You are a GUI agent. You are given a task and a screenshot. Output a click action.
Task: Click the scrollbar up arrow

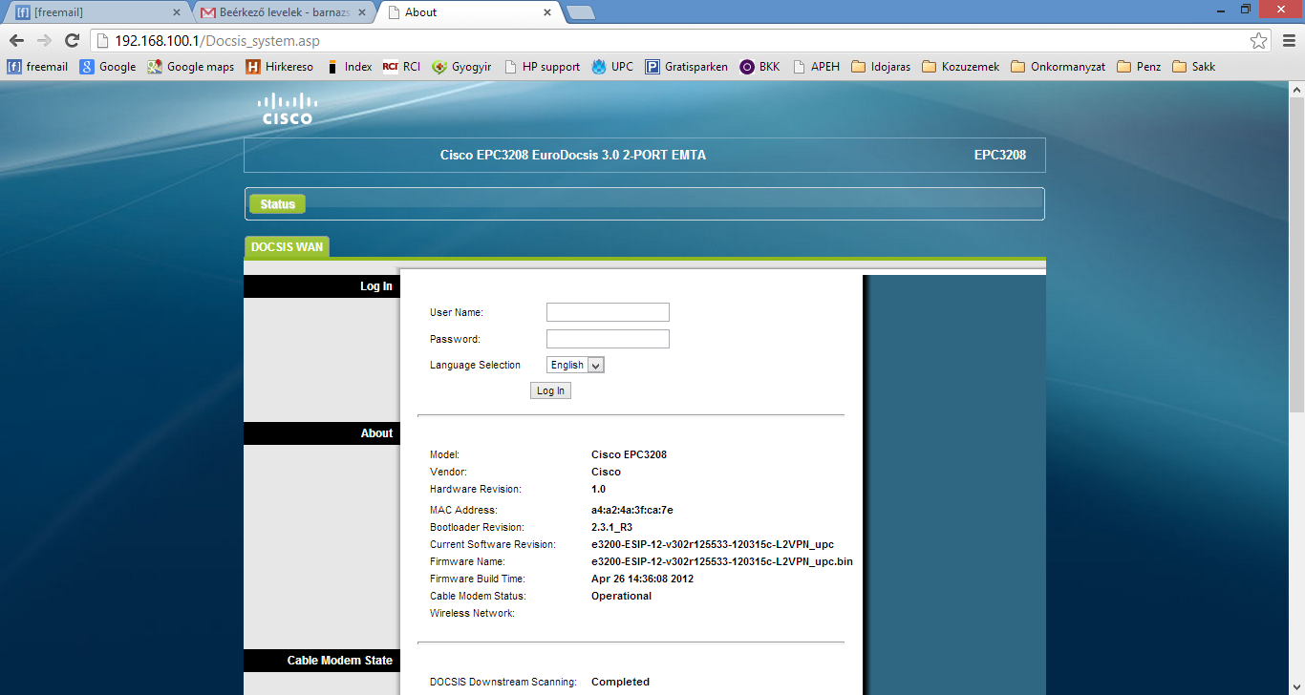[1296, 89]
